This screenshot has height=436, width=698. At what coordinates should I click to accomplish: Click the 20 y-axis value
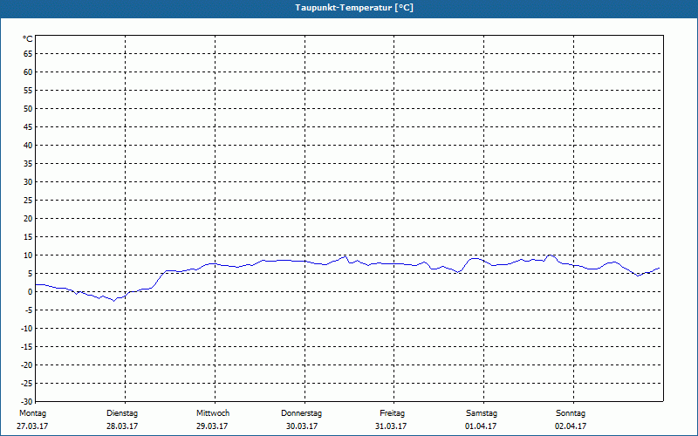click(28, 219)
